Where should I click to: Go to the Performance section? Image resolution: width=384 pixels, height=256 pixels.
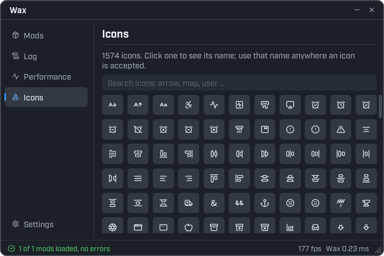46,77
